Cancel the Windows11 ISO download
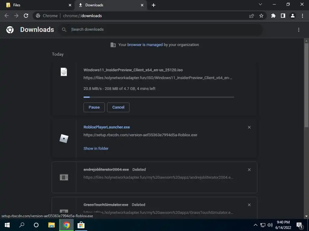 click(x=118, y=107)
